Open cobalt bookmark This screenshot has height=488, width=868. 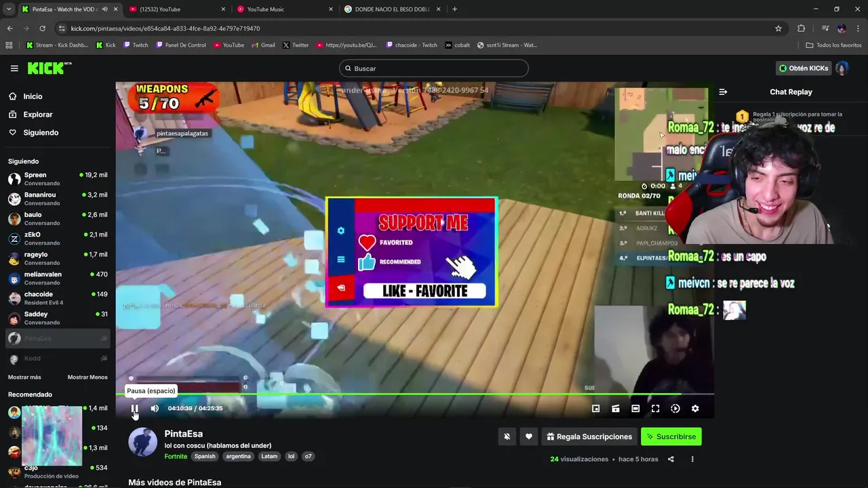[x=458, y=45]
